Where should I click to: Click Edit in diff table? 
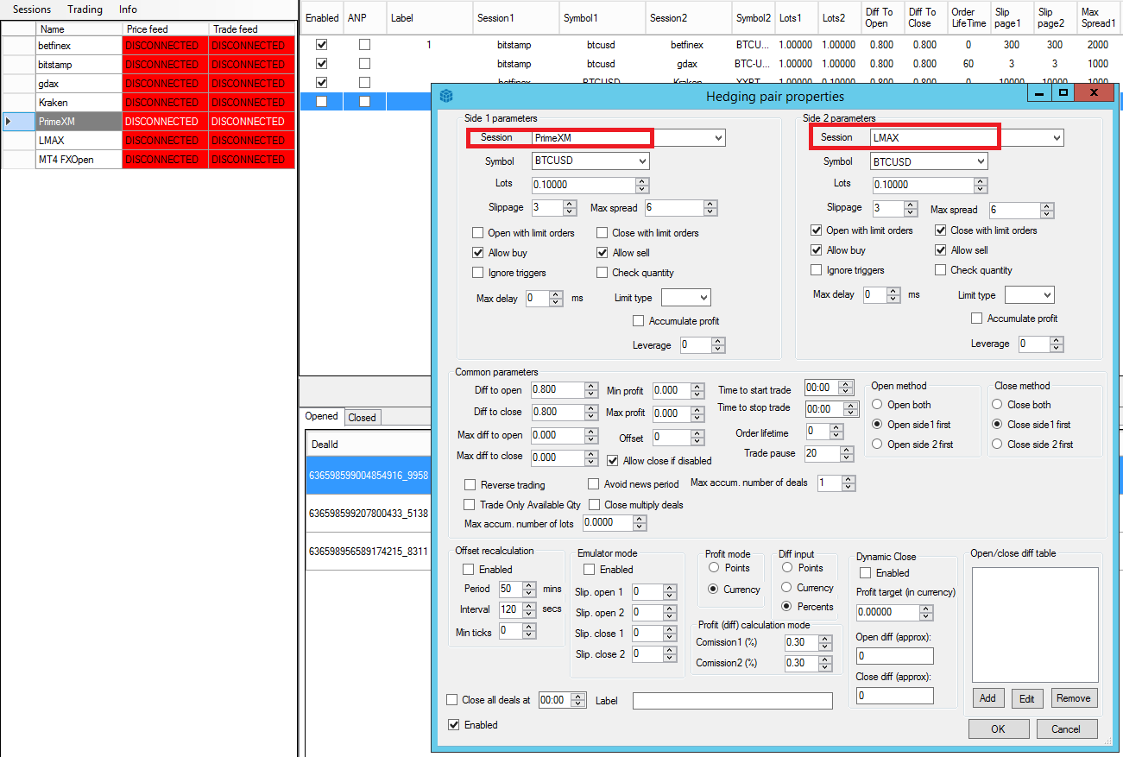click(x=1026, y=698)
